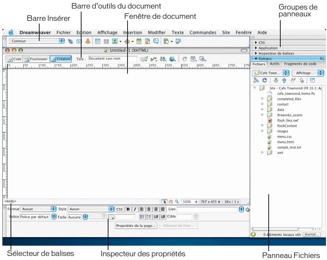Switch to Fragments de code tab

[x=300, y=64]
